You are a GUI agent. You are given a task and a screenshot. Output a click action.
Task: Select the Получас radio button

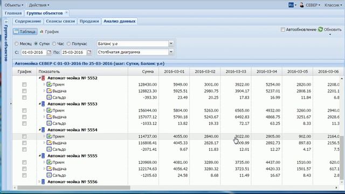[68, 44]
